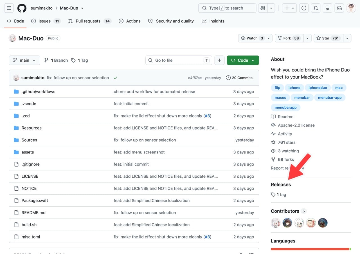Screen dimensions: 360x254
Task: Open Package.swift file
Action: 35,200
